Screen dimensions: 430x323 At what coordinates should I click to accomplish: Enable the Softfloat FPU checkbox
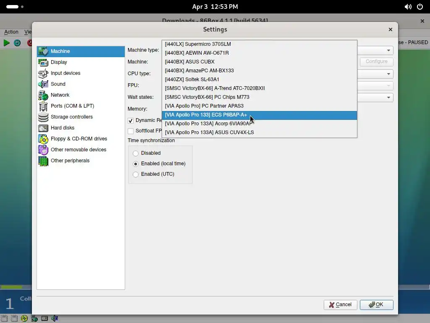131,131
